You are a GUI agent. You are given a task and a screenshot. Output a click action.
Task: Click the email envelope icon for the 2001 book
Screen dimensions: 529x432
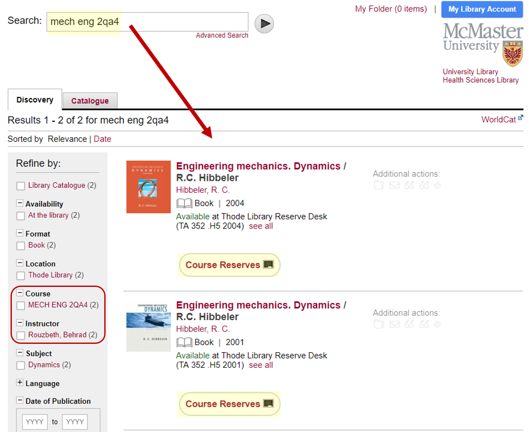394,324
